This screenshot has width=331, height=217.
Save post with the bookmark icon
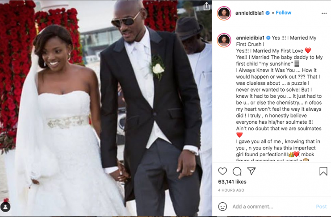[323, 171]
